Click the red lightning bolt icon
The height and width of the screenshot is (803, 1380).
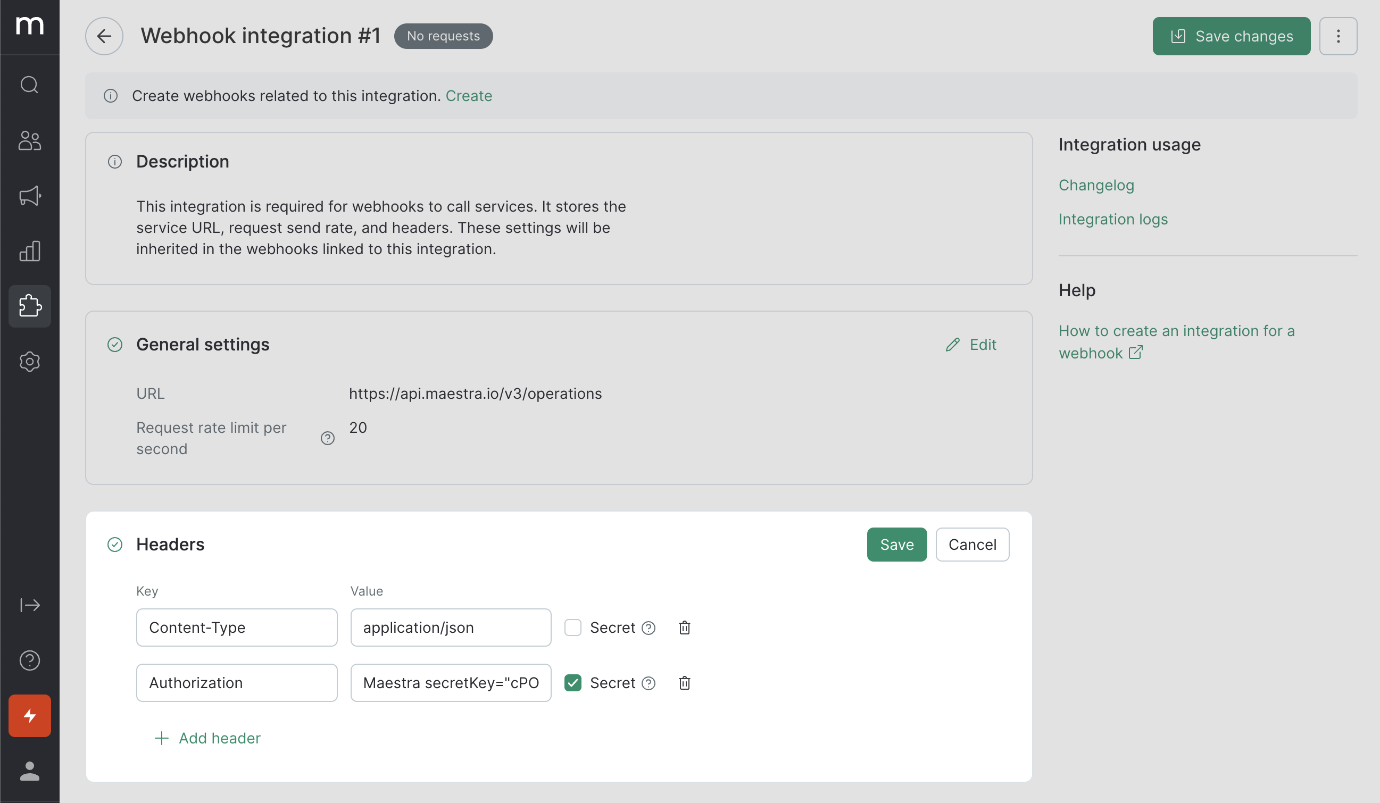click(x=30, y=716)
